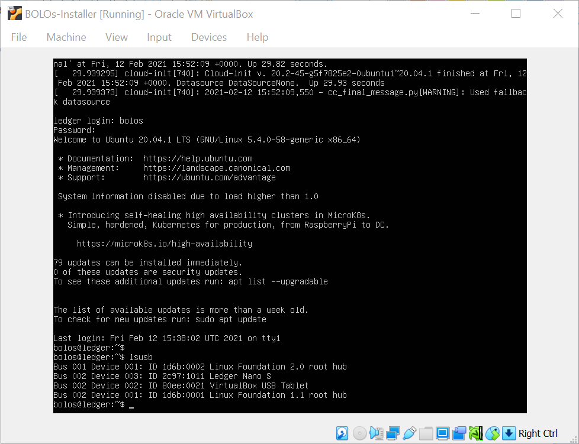Click the display settings status icon

442,433
